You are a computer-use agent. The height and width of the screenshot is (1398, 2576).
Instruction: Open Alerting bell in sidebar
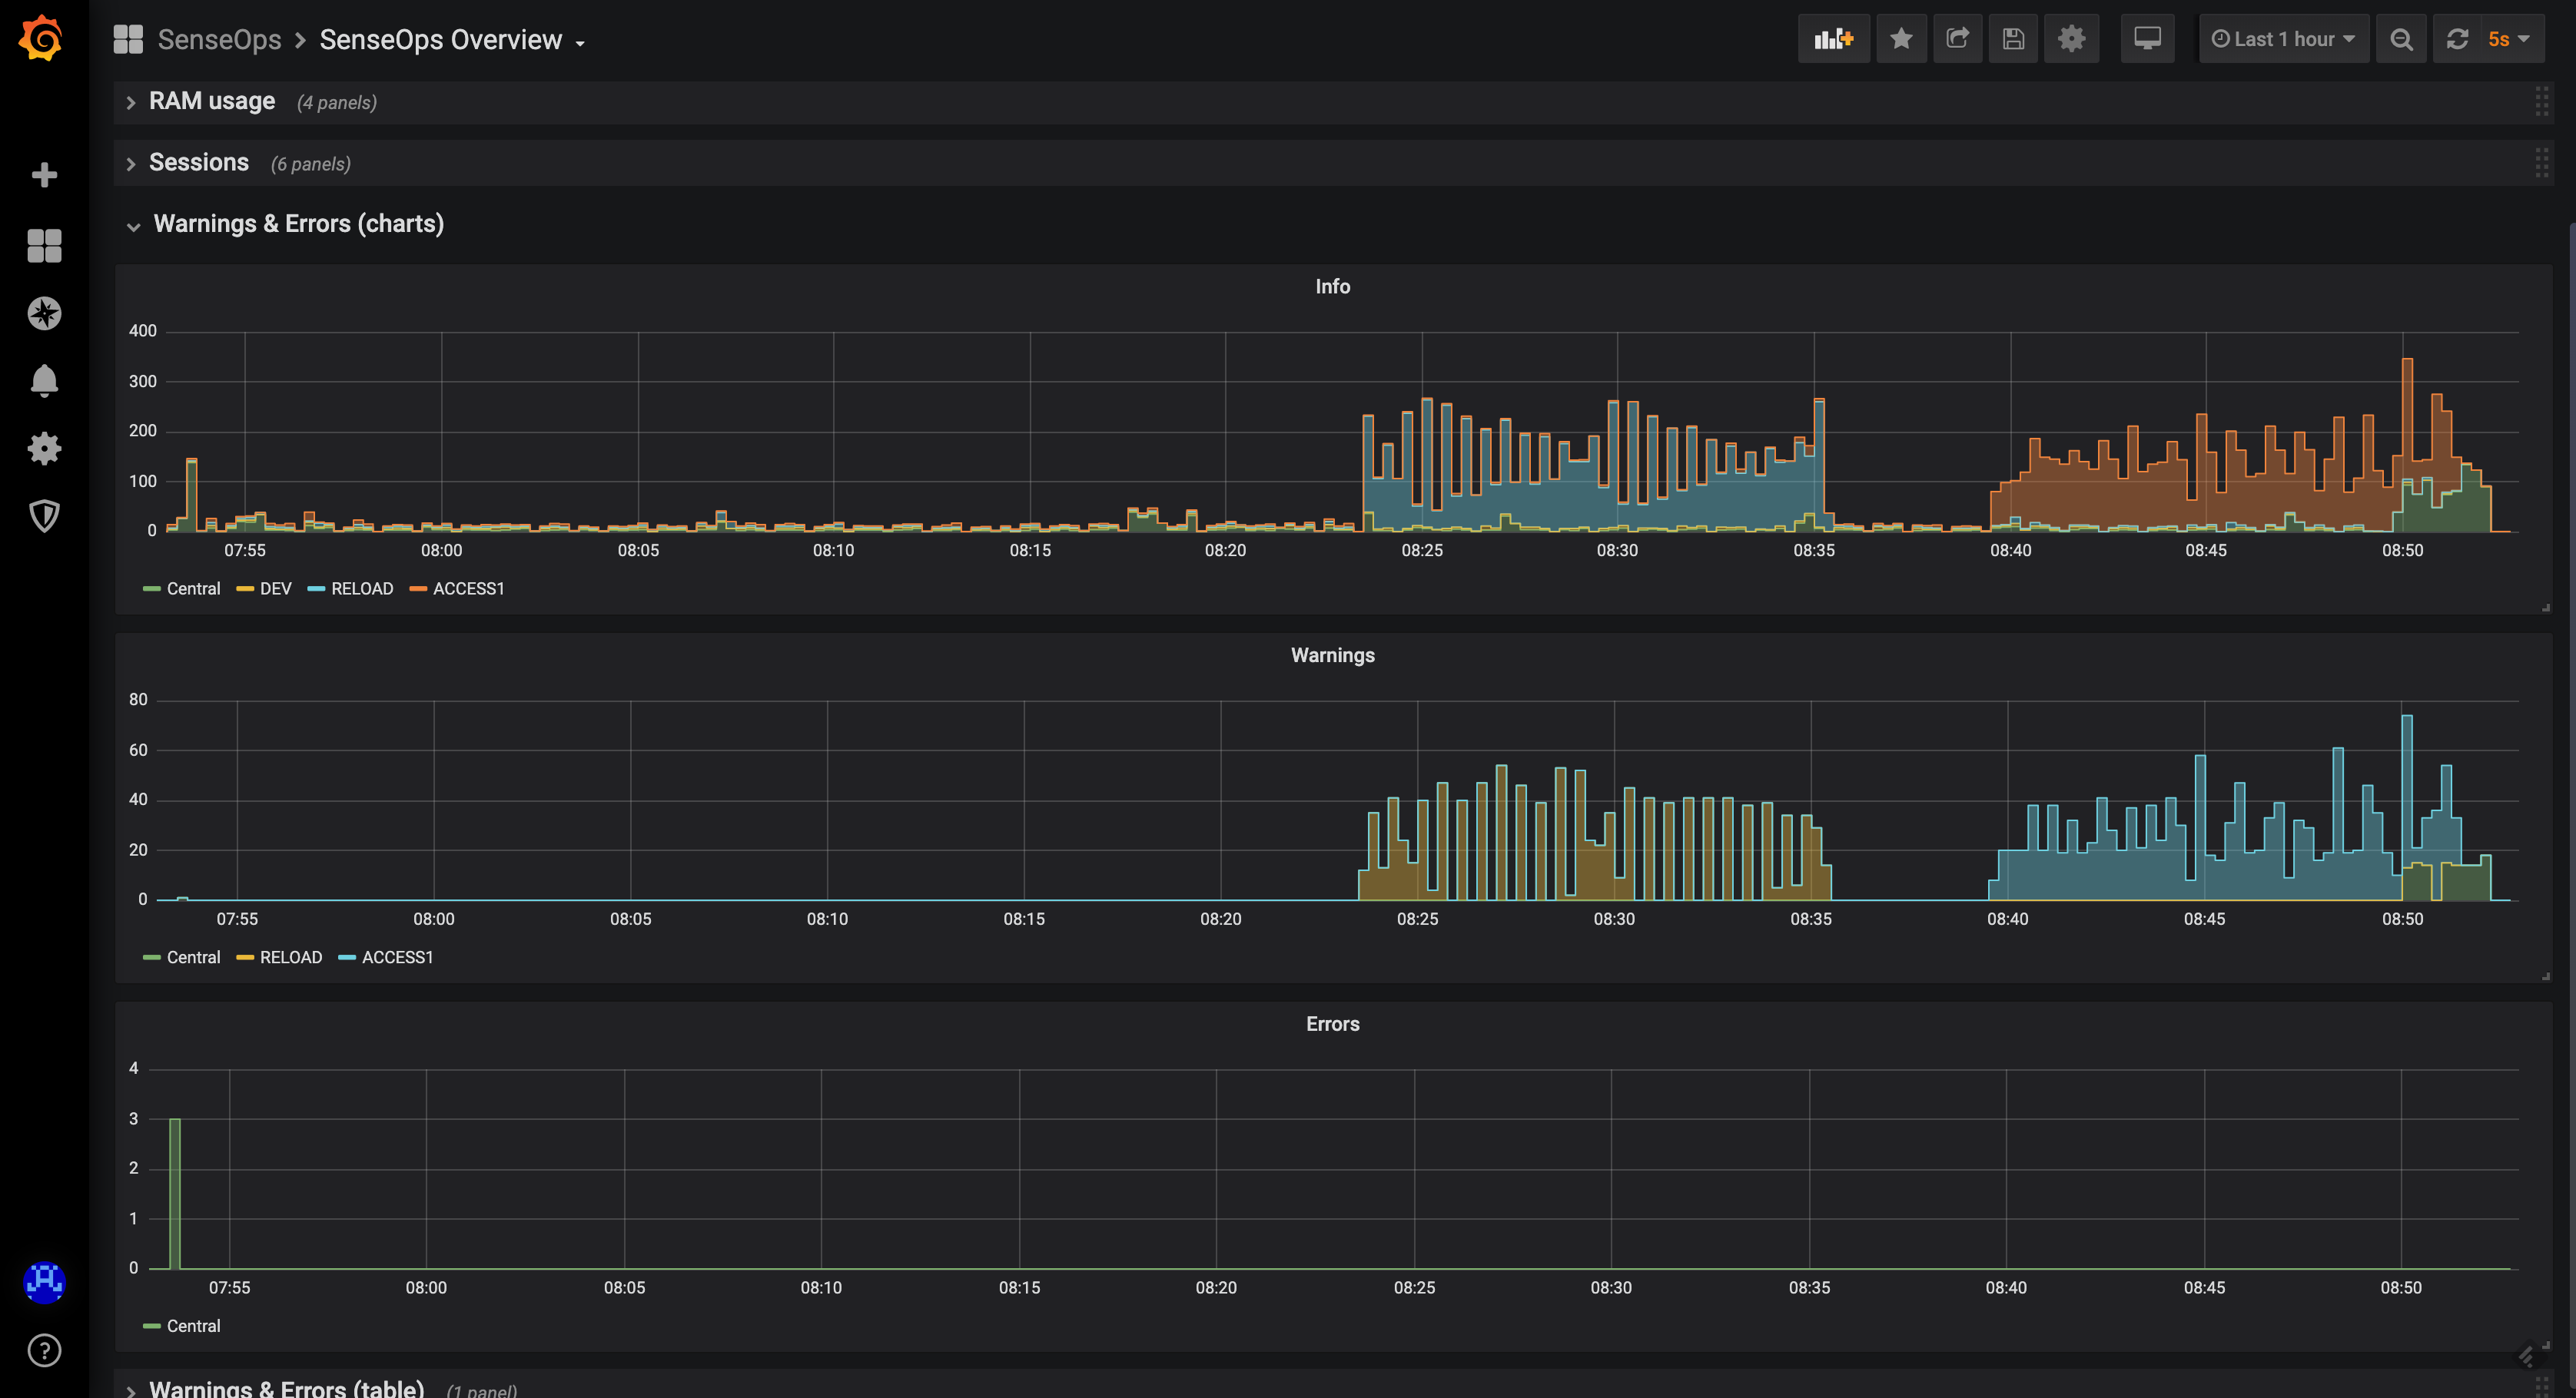[x=44, y=381]
